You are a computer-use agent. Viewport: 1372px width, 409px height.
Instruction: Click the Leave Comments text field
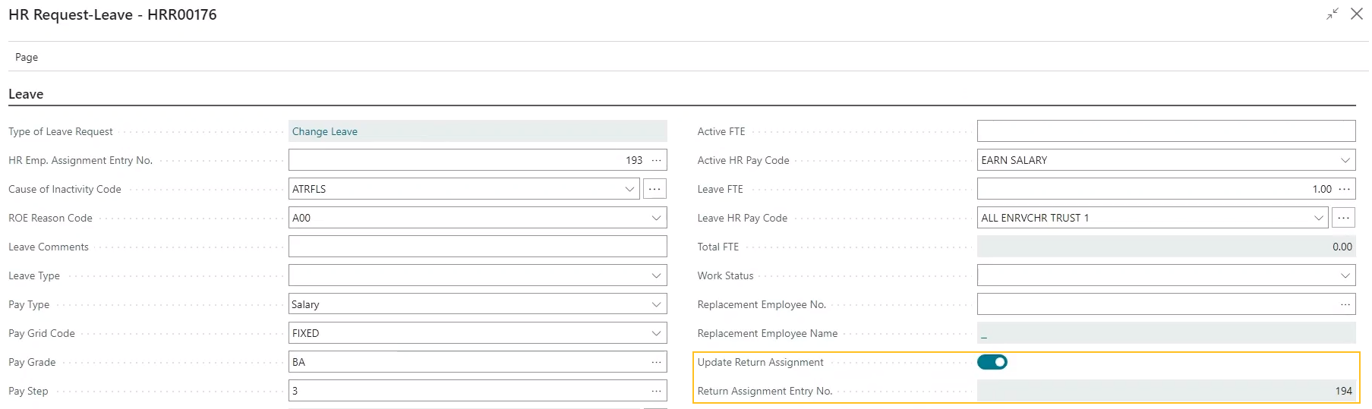pyautogui.click(x=477, y=247)
